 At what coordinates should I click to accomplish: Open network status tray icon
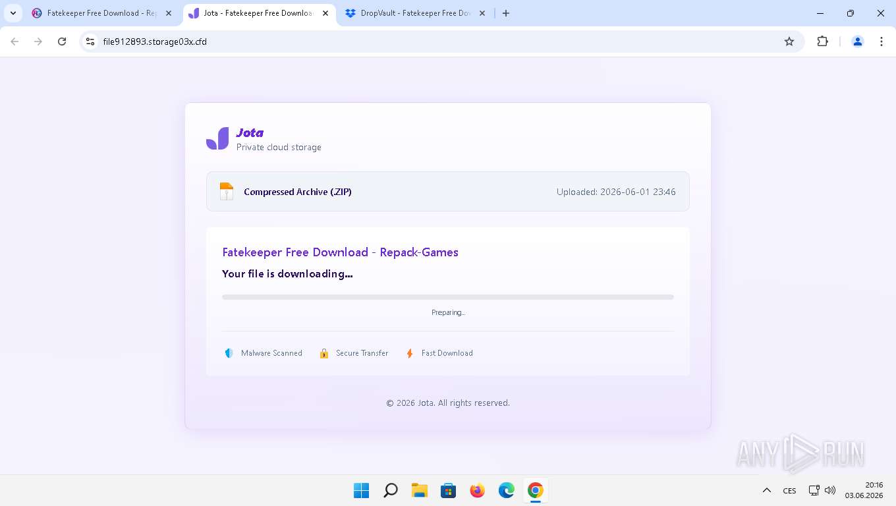click(x=814, y=490)
